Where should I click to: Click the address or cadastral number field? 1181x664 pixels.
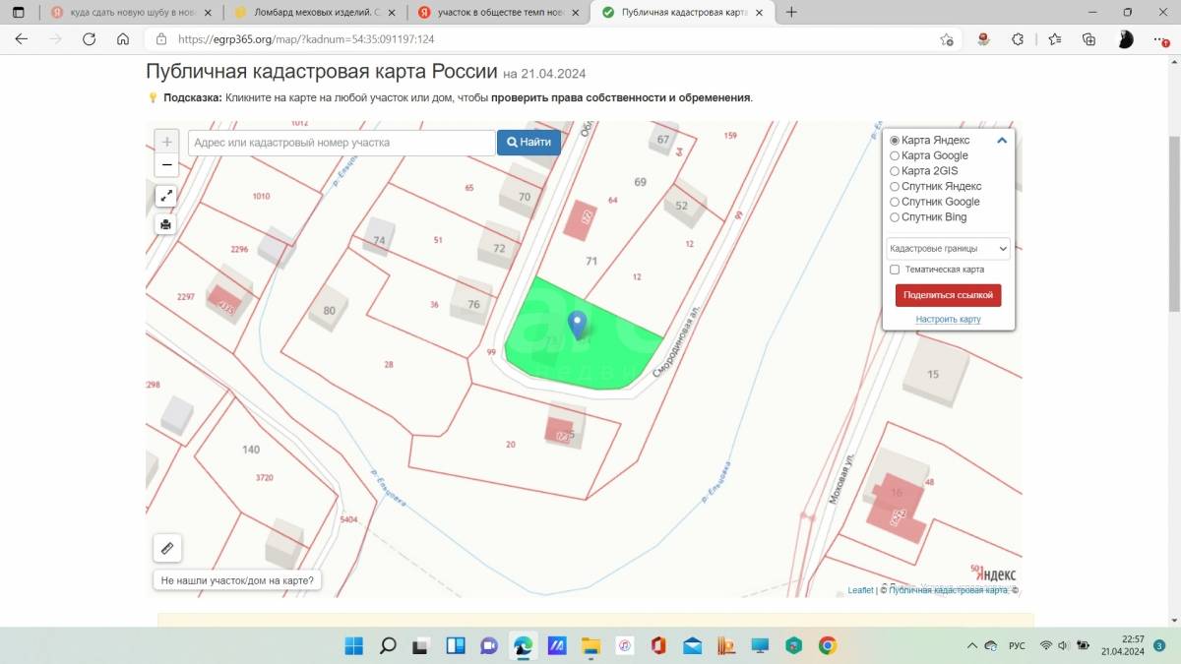[341, 143]
